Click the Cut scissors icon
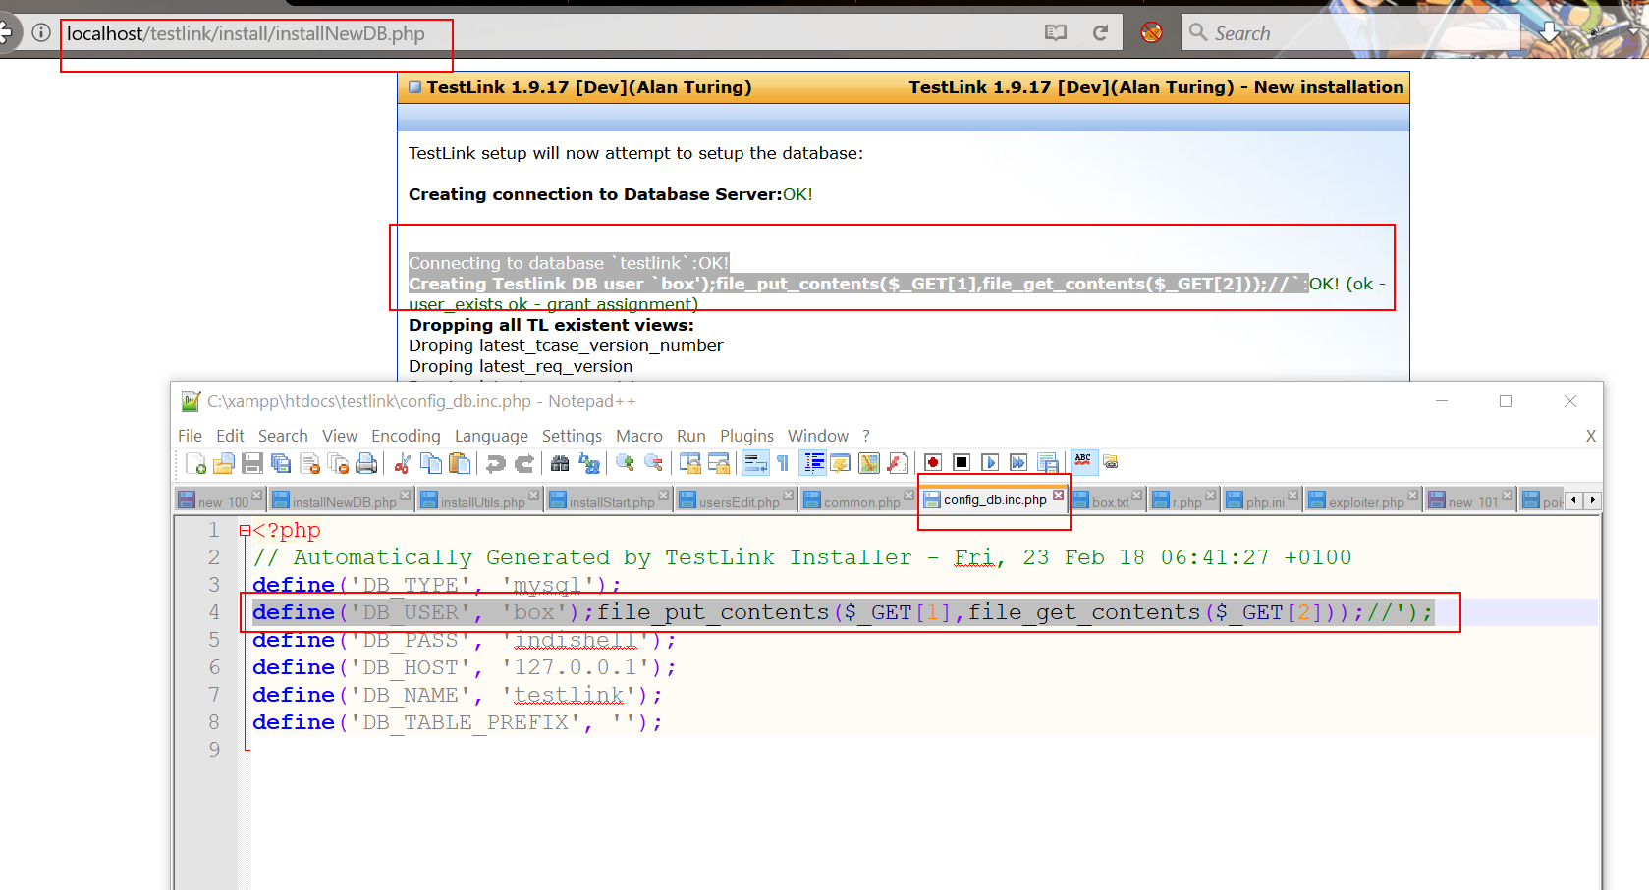The image size is (1649, 890). pos(402,463)
